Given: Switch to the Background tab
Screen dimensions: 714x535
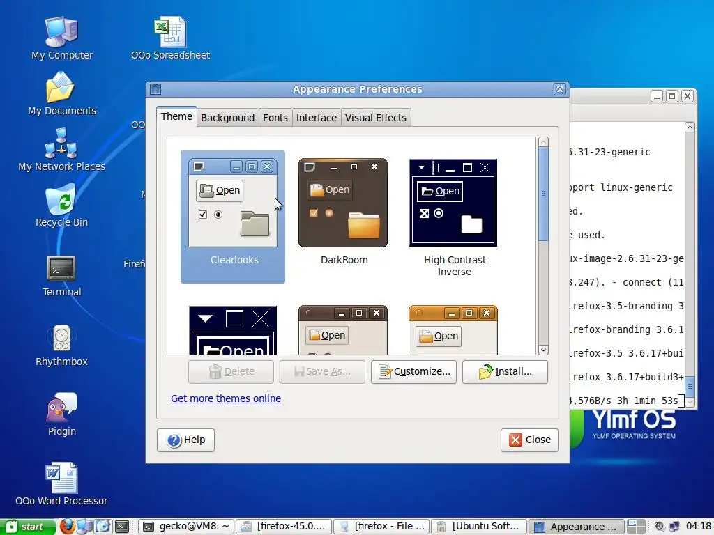Looking at the screenshot, I should click(x=228, y=117).
